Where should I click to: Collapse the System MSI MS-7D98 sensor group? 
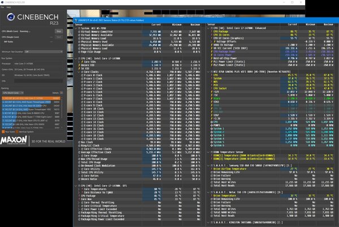[76, 28]
